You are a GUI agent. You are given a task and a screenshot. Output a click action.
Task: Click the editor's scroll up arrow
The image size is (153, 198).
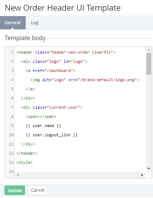point(149,50)
